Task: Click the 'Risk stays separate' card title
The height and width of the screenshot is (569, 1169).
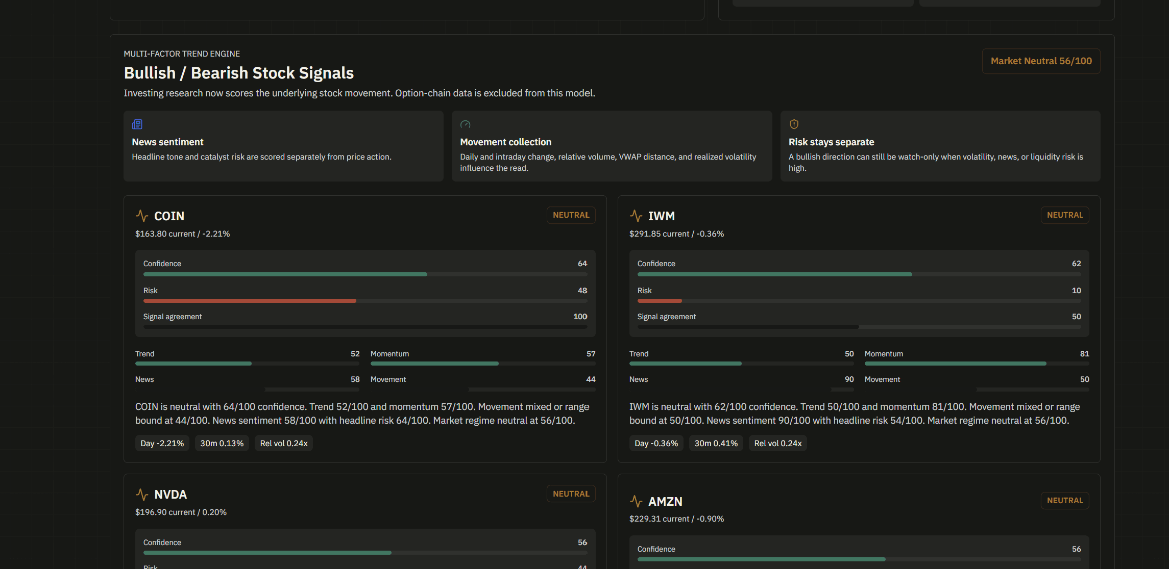Action: click(831, 142)
